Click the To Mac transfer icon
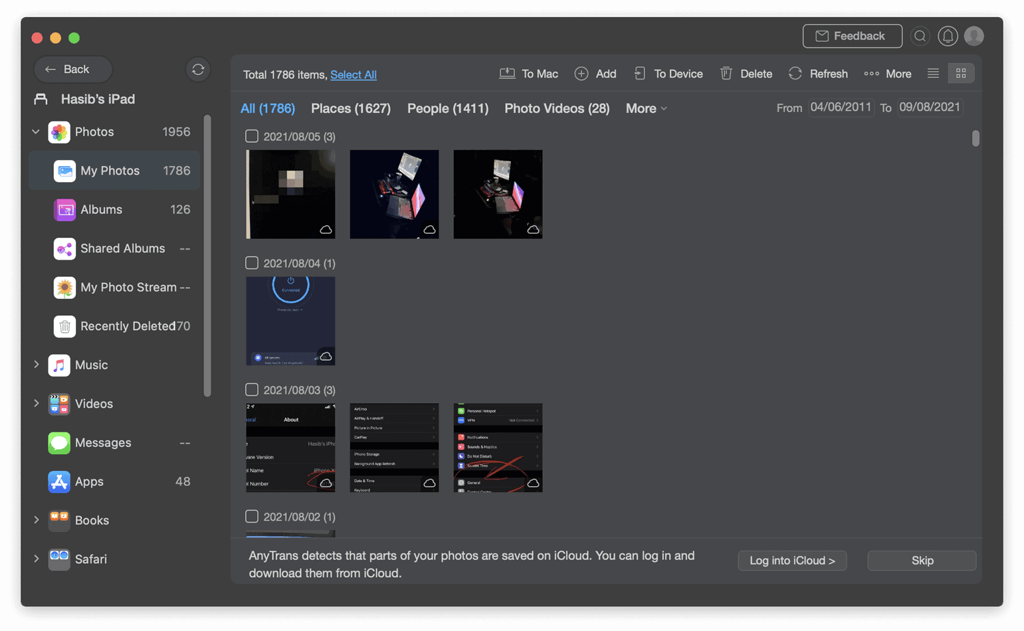This screenshot has height=631, width=1024. click(507, 73)
